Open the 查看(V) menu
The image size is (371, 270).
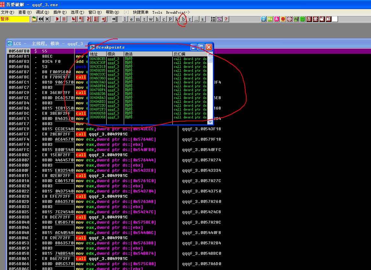(25, 12)
